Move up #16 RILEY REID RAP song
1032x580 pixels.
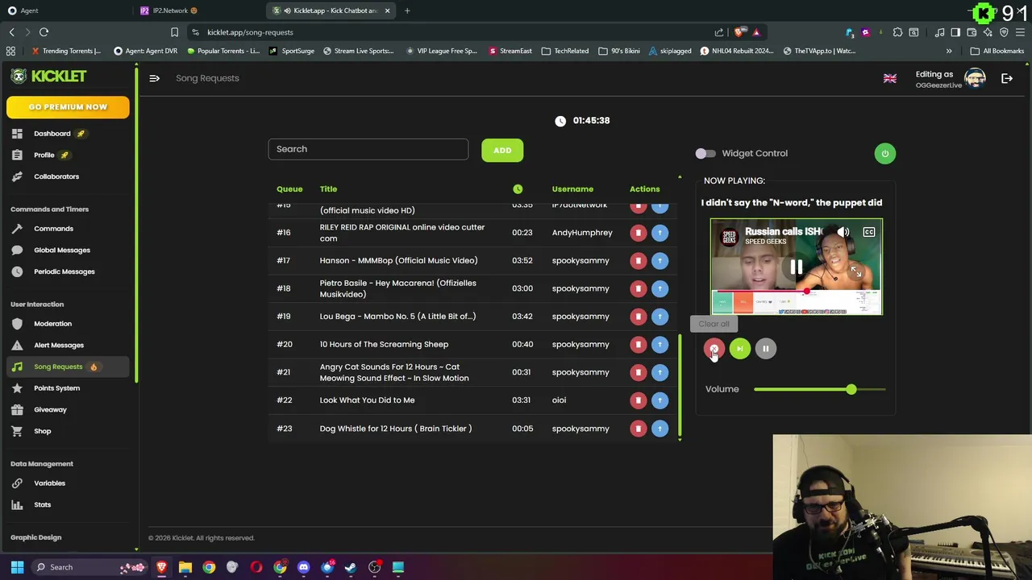click(x=660, y=233)
